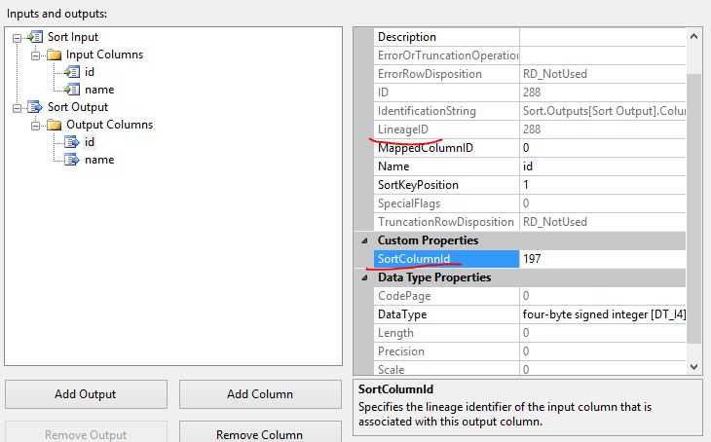Image resolution: width=711 pixels, height=442 pixels.
Task: Select the CodePage property label
Action: [404, 296]
